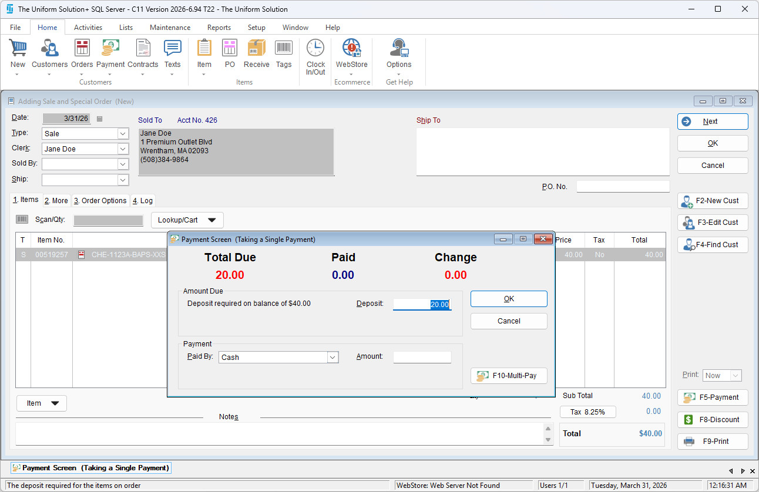The height and width of the screenshot is (492, 759).
Task: Click the Clock In/Out icon
Action: (315, 49)
